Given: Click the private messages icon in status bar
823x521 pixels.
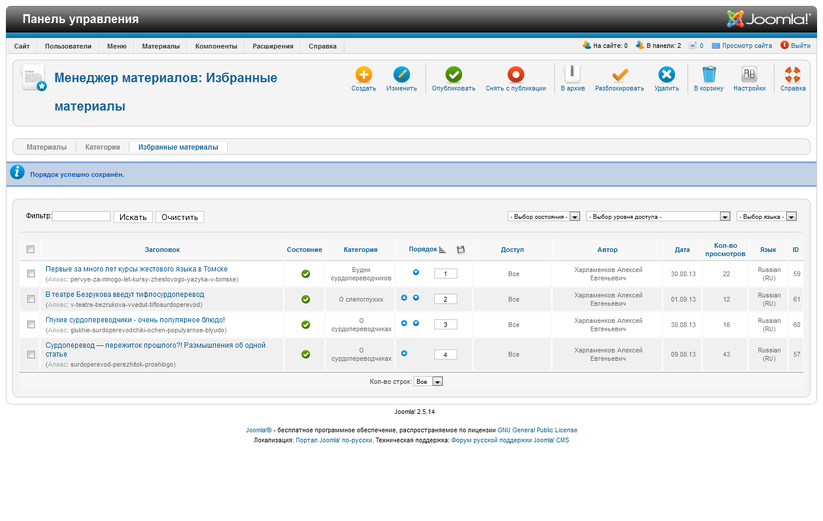Looking at the screenshot, I should (693, 45).
